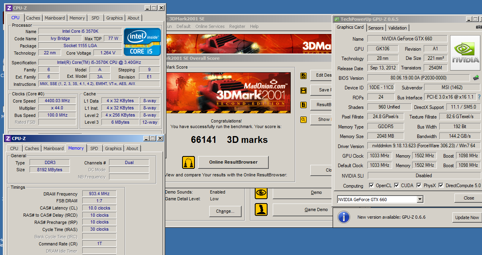Toggle the CUDA checkbox in GPU-Z
This screenshot has height=255, width=482.
tap(396, 186)
